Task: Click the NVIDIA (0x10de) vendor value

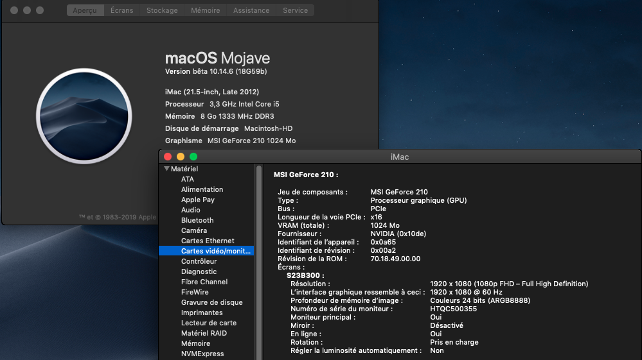Action: tap(398, 234)
